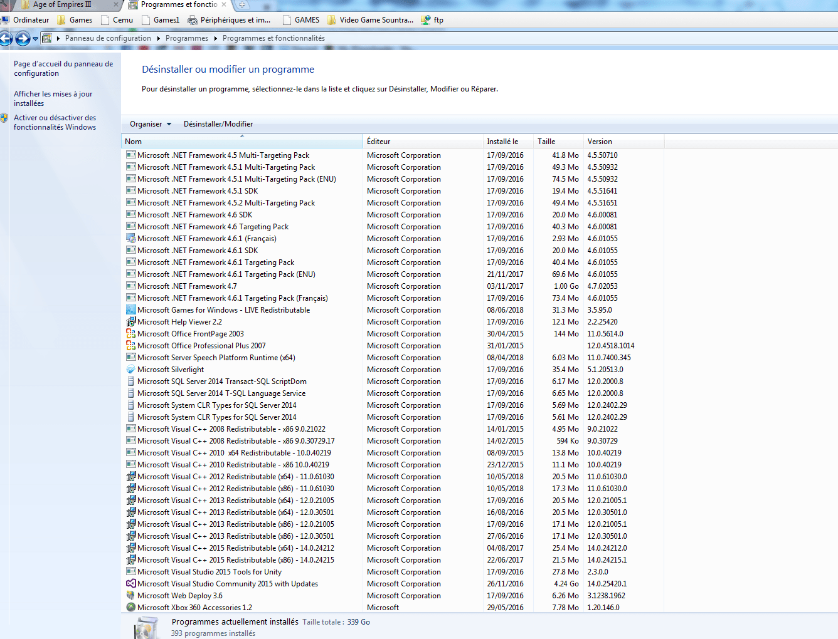838x639 pixels.
Task: Click version 12.0.4518.1014 cell
Action: [x=610, y=346]
